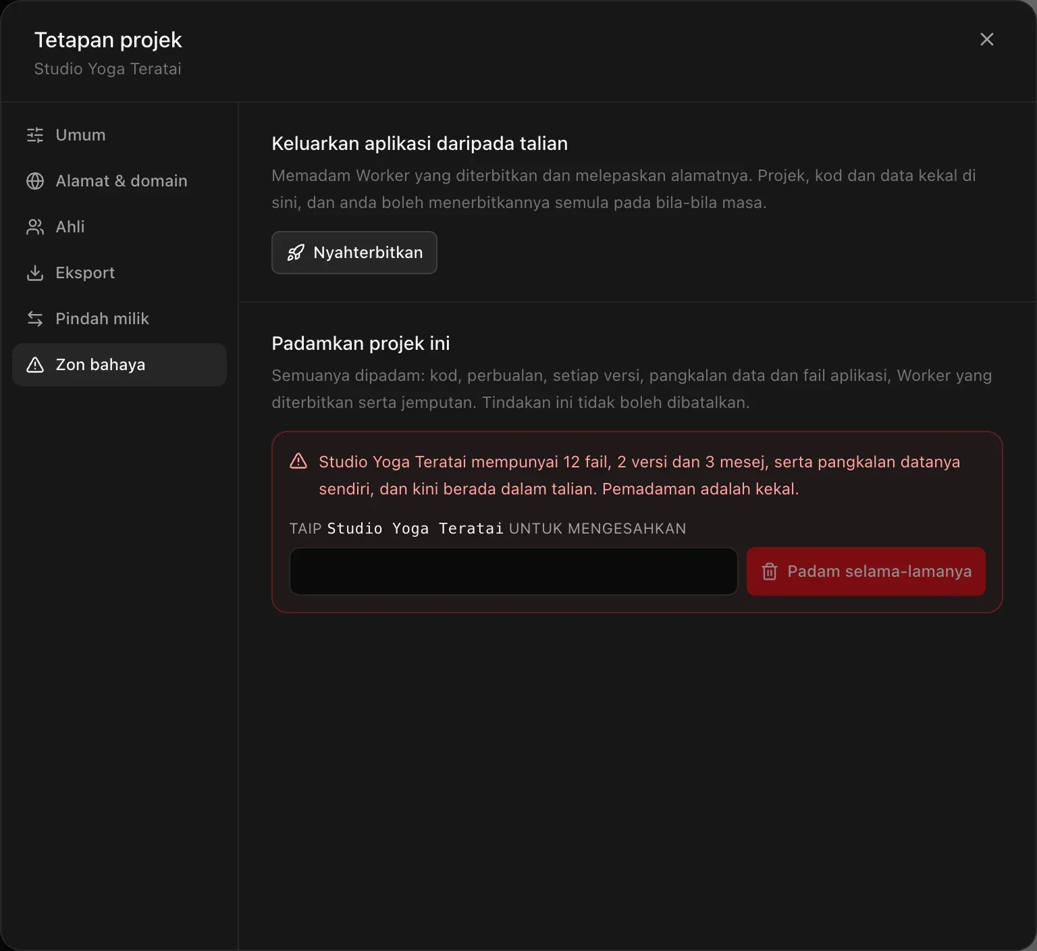Viewport: 1037px width, 951px height.
Task: Click the globe icon beside Alamat & domain
Action: (35, 181)
